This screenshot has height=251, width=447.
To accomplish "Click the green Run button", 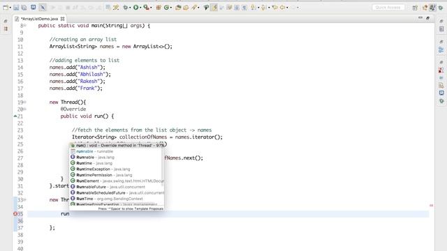I will [x=136, y=8].
